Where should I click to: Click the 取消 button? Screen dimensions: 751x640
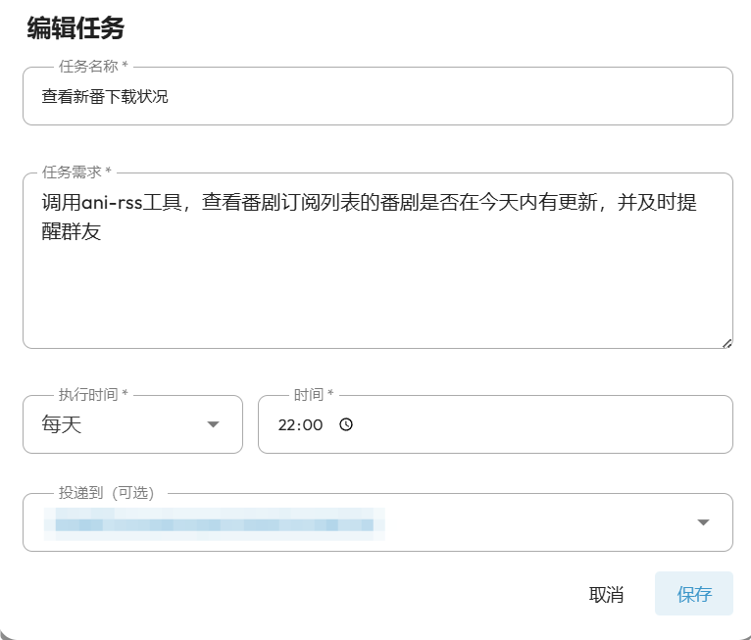tap(606, 594)
